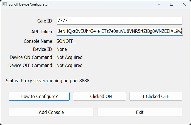Click the Device OFF Command Not Acquired text

[69, 65]
